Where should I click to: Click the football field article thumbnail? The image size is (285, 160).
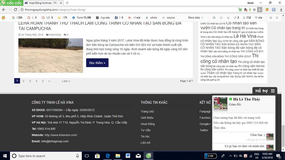click(x=50, y=56)
